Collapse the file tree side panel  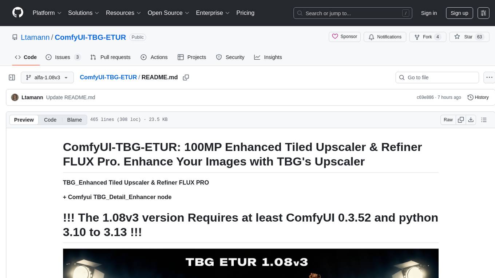tap(12, 78)
